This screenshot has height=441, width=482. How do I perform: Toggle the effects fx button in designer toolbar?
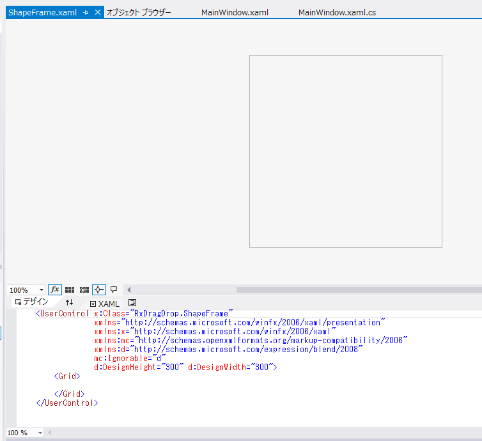pyautogui.click(x=55, y=290)
